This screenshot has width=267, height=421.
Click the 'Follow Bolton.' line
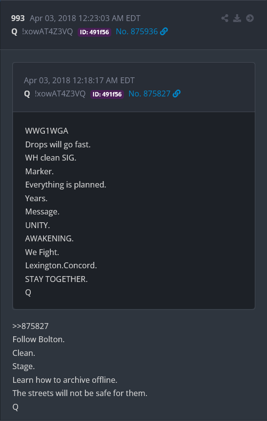[39, 339]
